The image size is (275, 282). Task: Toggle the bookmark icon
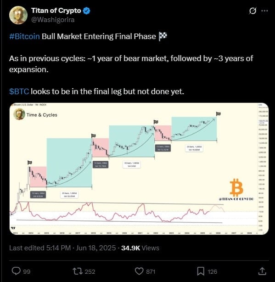pyautogui.click(x=201, y=271)
